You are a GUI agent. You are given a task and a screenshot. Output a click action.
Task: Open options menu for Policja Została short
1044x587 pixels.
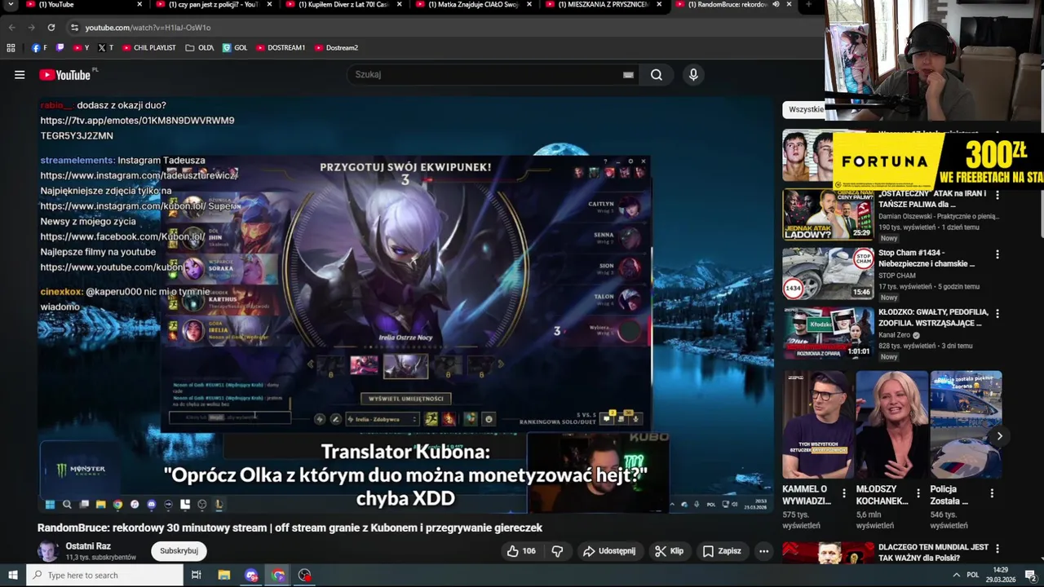pyautogui.click(x=992, y=493)
